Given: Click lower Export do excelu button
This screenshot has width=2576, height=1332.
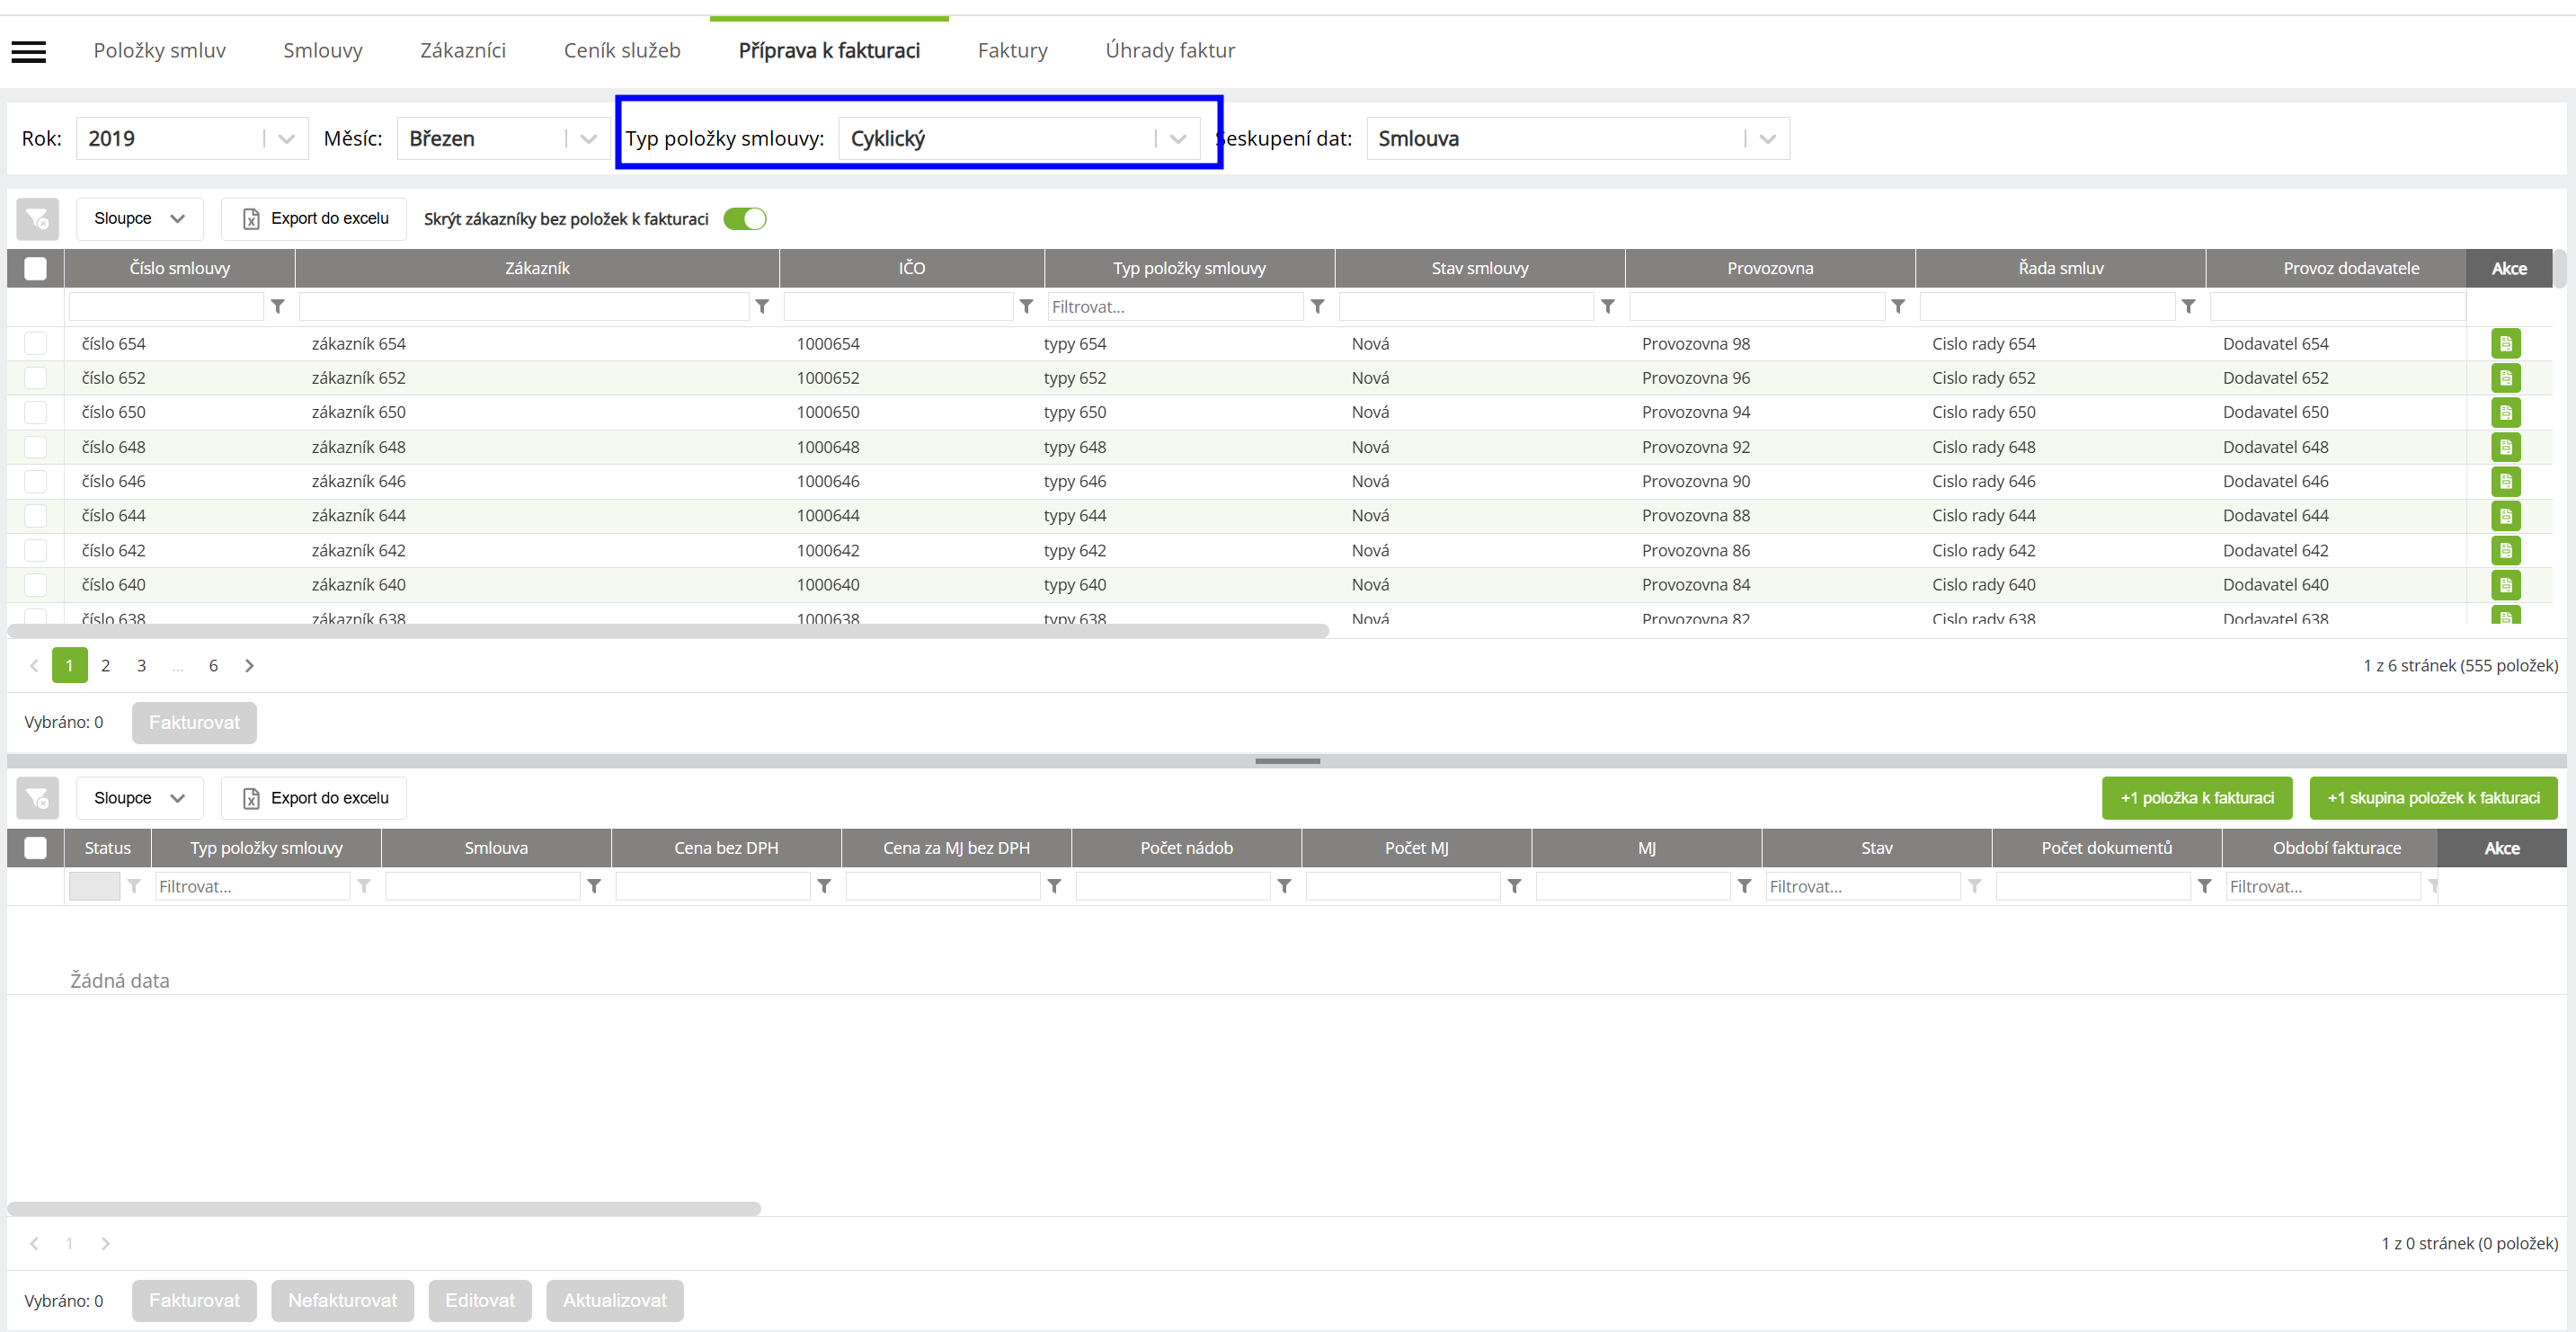Looking at the screenshot, I should click(x=314, y=798).
